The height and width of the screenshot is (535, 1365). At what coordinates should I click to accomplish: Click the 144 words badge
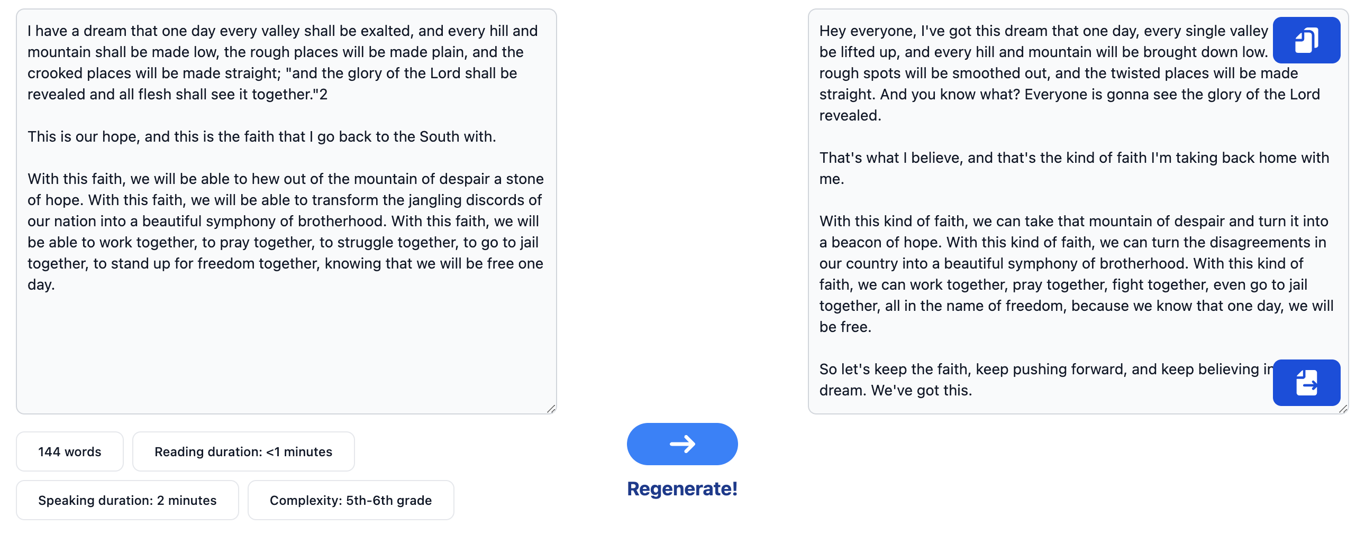click(x=69, y=451)
